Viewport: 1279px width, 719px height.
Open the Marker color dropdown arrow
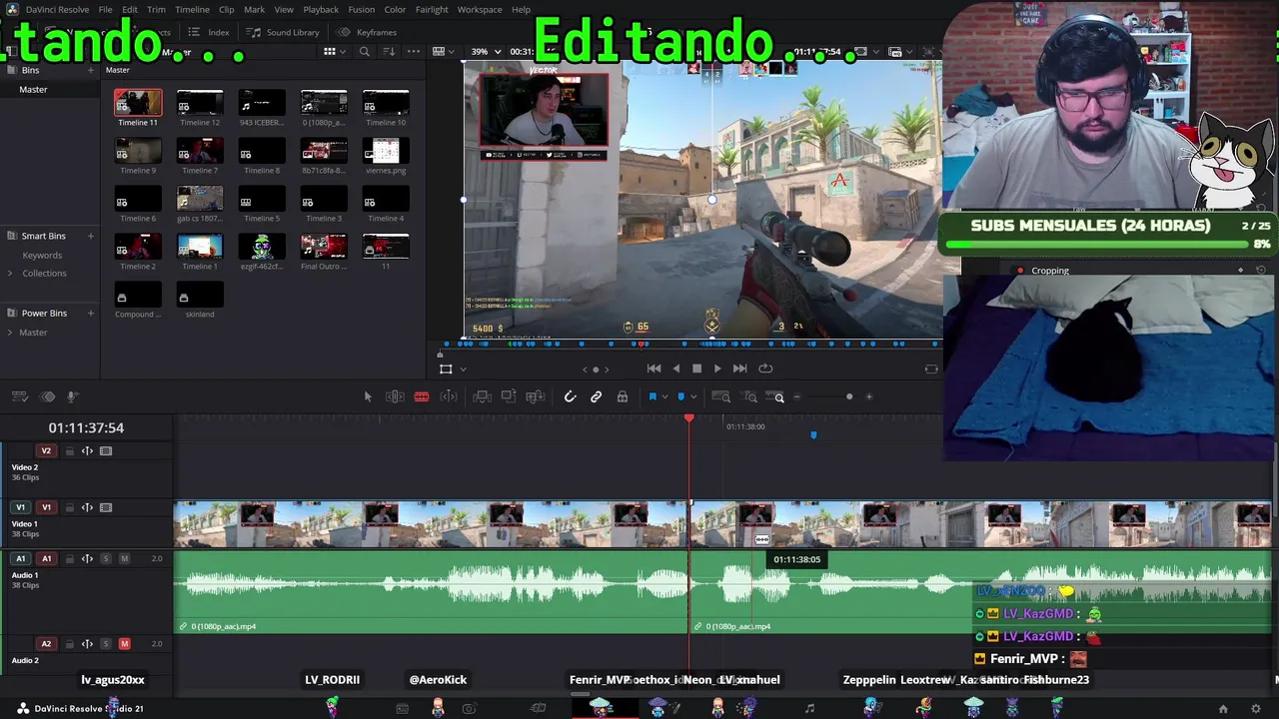[x=693, y=397]
